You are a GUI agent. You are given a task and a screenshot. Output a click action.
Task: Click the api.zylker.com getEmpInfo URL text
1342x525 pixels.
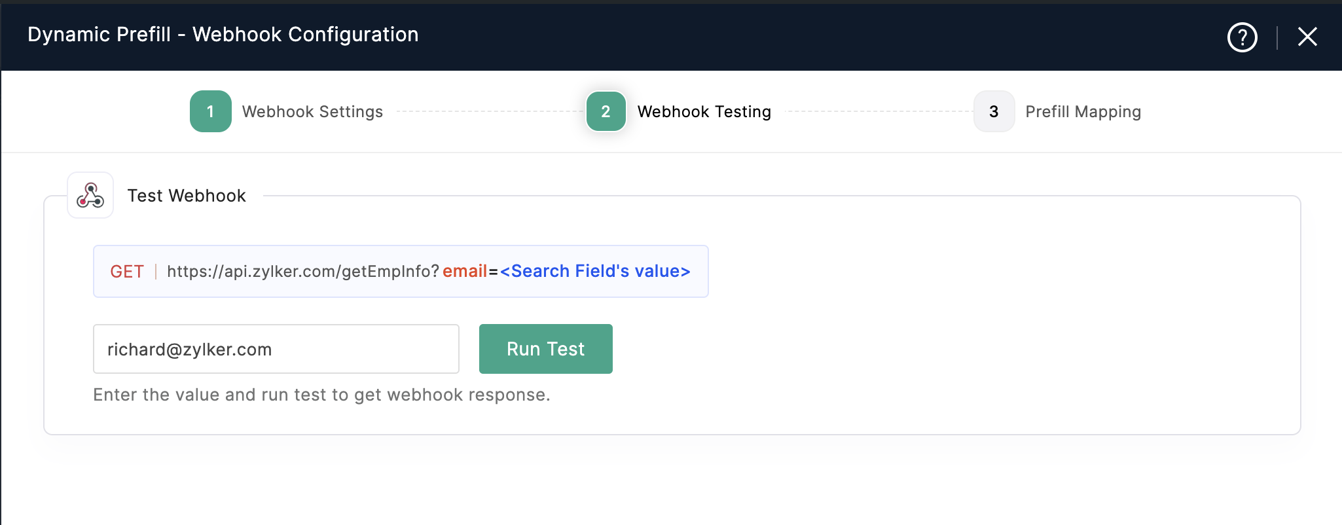pos(302,272)
